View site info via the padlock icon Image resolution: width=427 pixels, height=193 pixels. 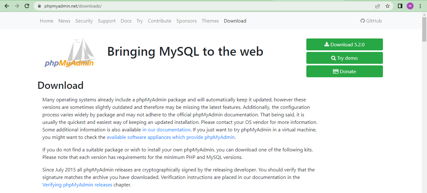tap(39, 6)
